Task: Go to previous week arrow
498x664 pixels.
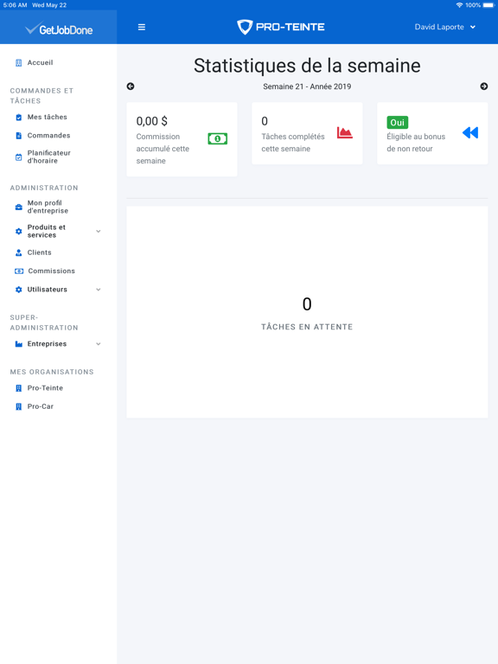Action: click(131, 86)
